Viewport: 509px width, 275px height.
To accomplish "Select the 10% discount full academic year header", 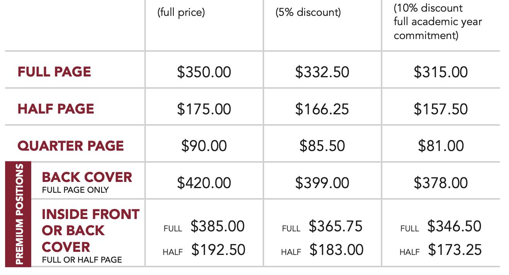I will (438, 22).
